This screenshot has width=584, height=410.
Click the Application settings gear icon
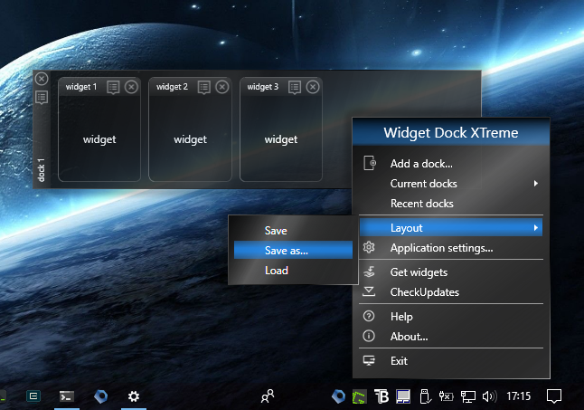point(369,247)
